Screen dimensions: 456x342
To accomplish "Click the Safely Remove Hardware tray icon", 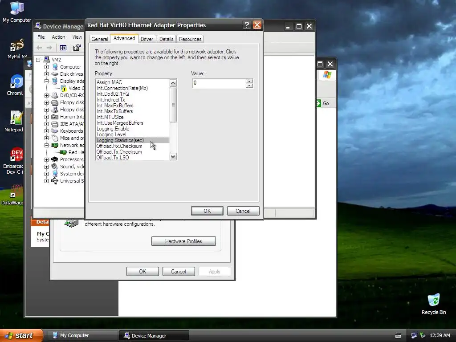I will (x=423, y=335).
